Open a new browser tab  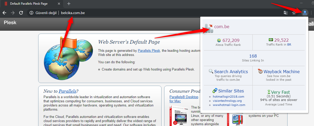[x=69, y=4]
